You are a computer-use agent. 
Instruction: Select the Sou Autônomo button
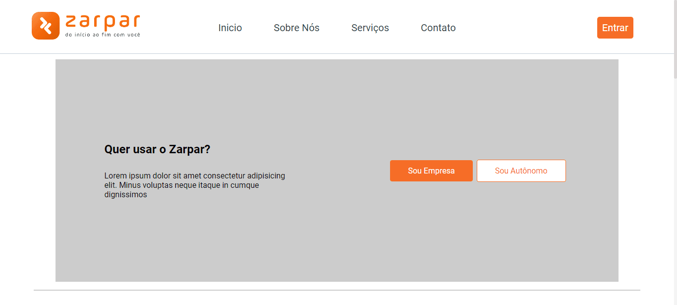pos(521,171)
